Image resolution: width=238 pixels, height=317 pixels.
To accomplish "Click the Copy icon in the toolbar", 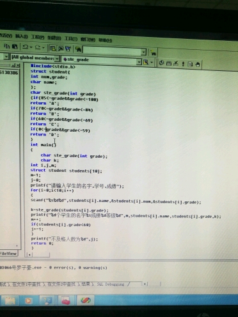I will click(7, 46).
